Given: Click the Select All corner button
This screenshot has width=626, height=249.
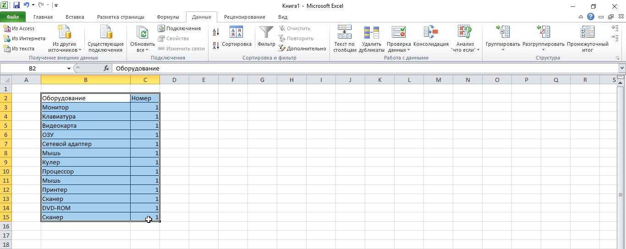Looking at the screenshot, I should [x=5, y=80].
